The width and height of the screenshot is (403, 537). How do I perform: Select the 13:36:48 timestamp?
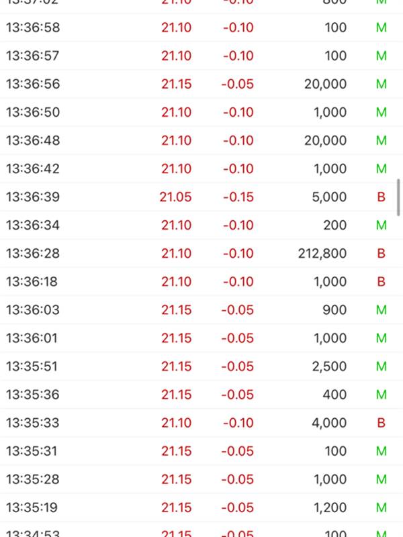(x=33, y=140)
